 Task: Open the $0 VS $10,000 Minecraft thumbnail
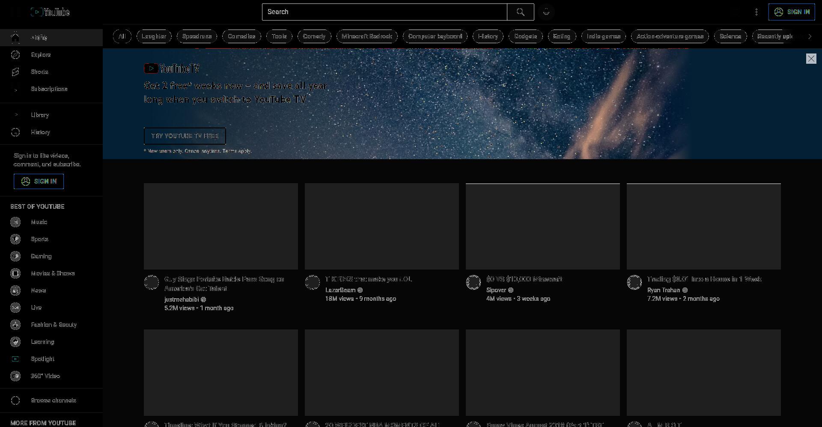[x=543, y=226]
